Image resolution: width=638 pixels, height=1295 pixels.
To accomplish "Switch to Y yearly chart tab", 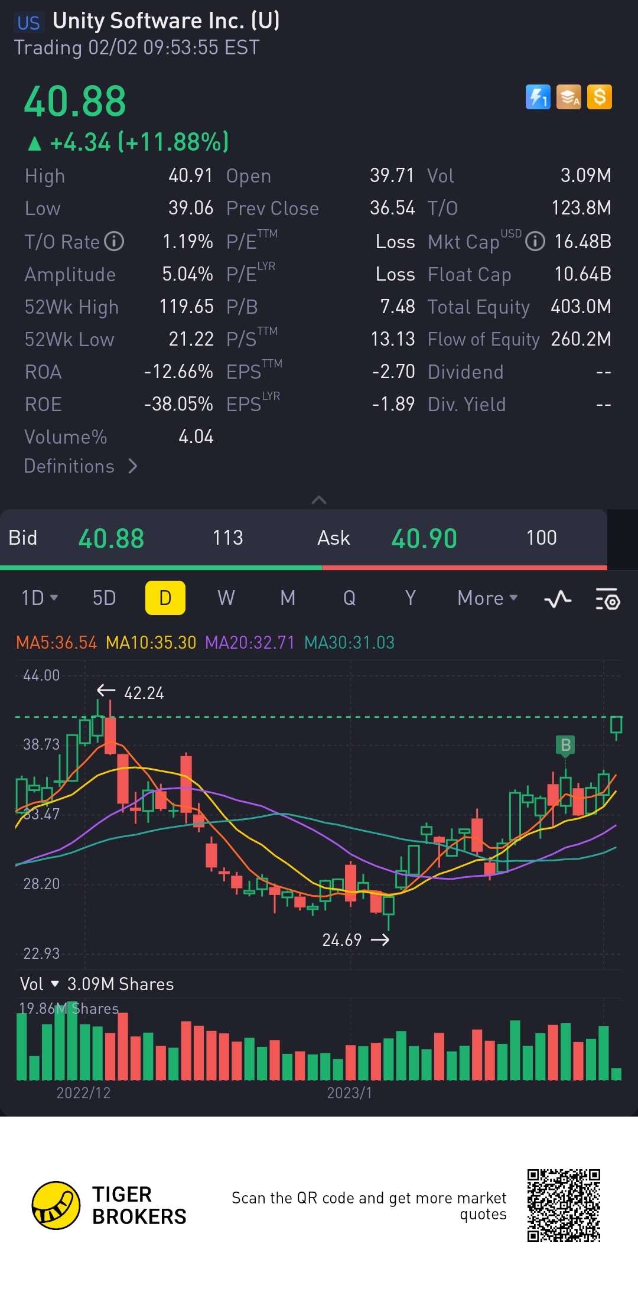I will pos(410,598).
